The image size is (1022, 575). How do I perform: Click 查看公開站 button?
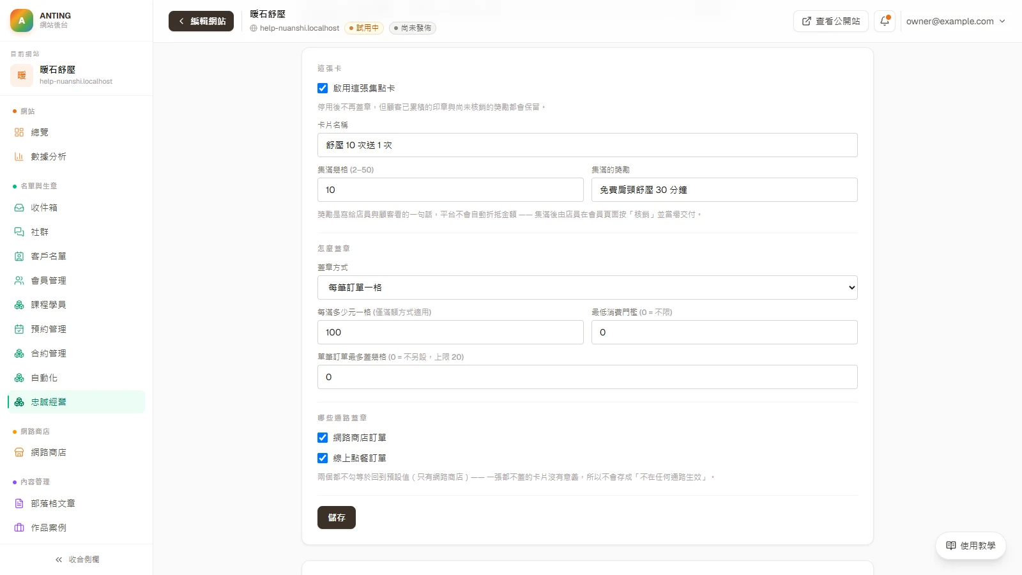[831, 21]
